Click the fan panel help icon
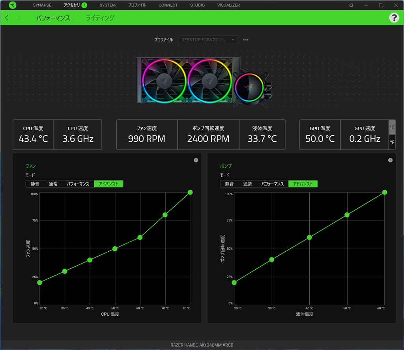Viewport: 404px width, 350px height. click(196, 160)
